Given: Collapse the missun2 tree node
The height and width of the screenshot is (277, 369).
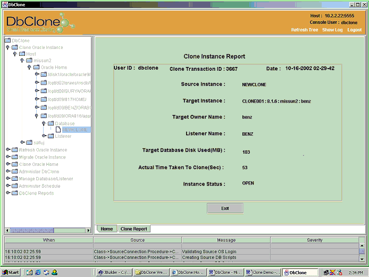Looking at the screenshot, I should [x=22, y=61].
